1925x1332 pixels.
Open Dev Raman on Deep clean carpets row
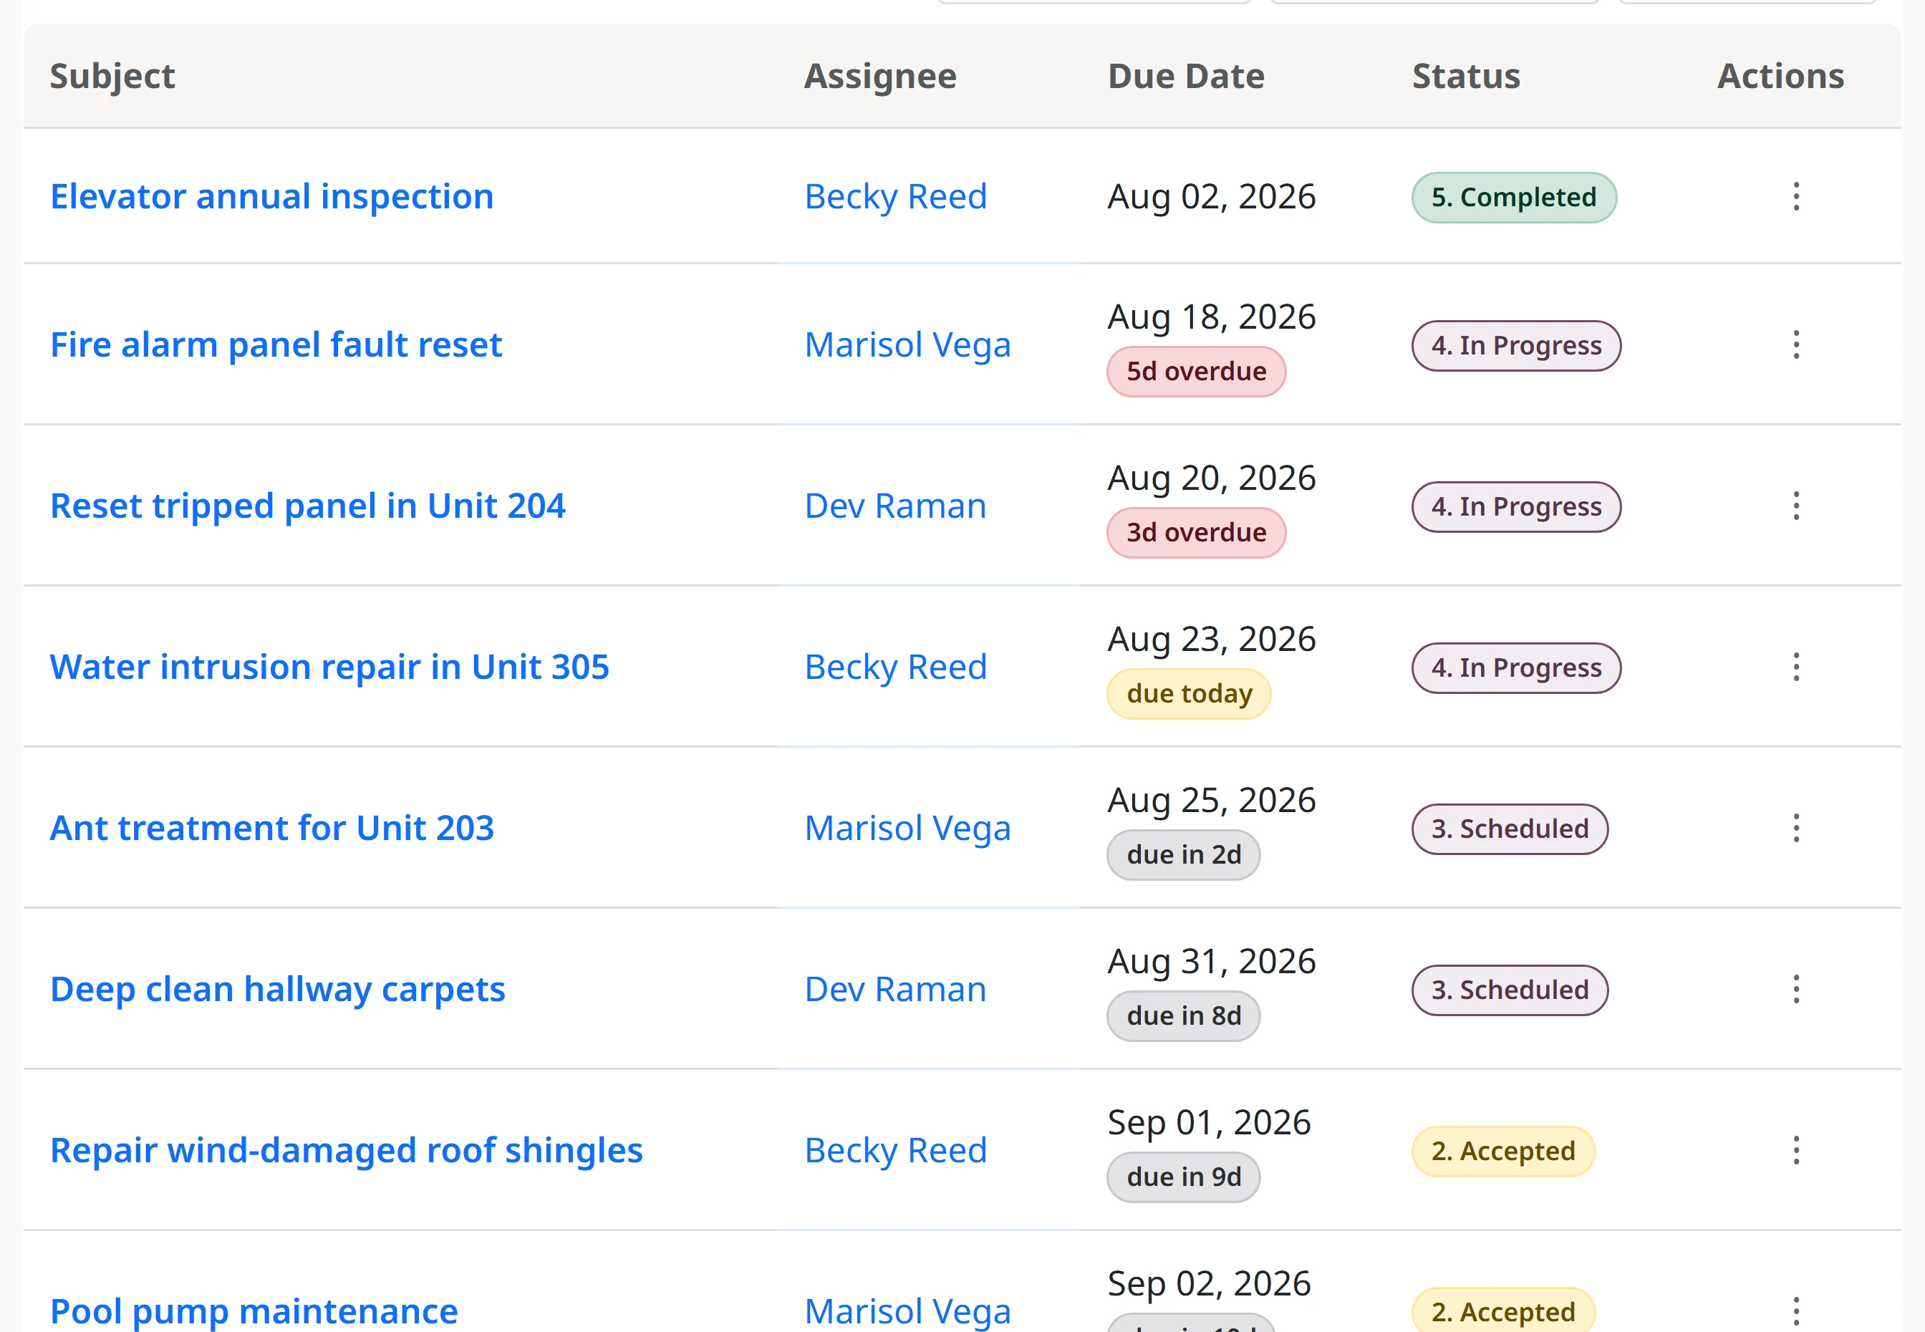pos(895,989)
